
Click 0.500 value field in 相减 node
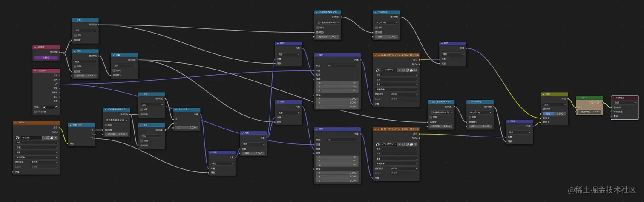[85, 76]
